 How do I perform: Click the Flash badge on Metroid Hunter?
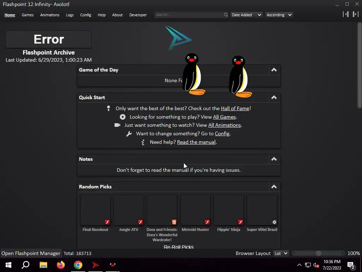tap(207, 222)
